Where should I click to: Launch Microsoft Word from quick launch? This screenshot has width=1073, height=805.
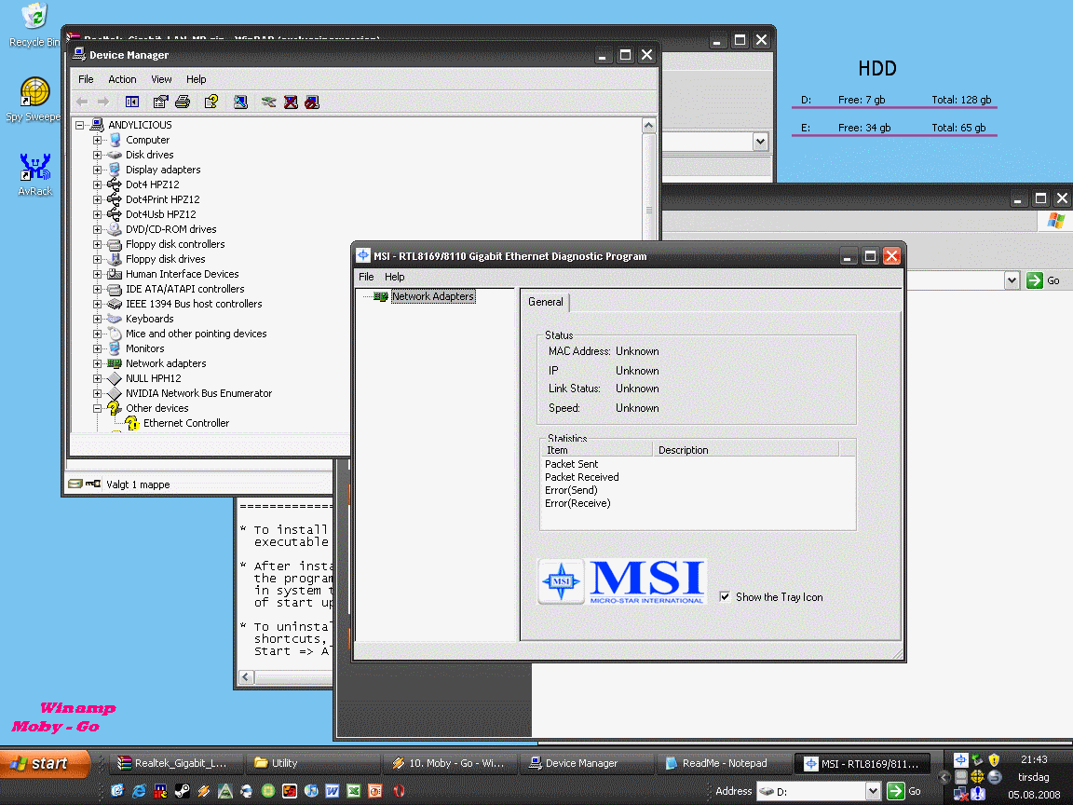click(332, 791)
